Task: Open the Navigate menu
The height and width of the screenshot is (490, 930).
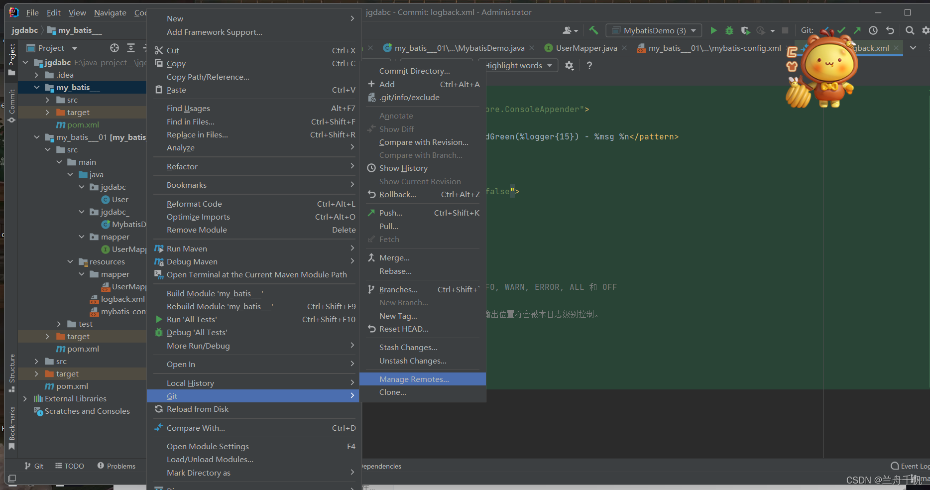Action: pyautogui.click(x=110, y=12)
